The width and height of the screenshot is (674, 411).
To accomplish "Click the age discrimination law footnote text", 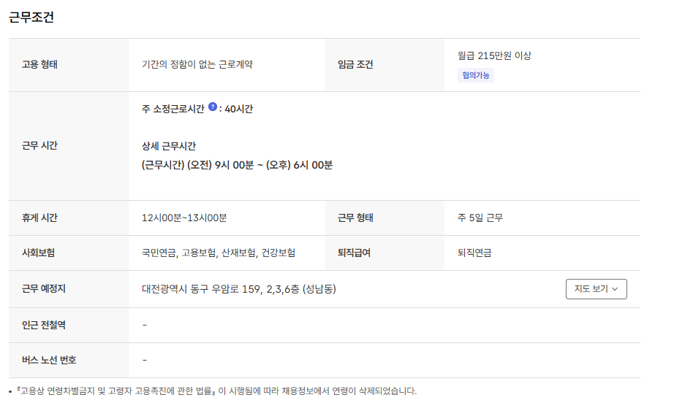I will 216,391.
